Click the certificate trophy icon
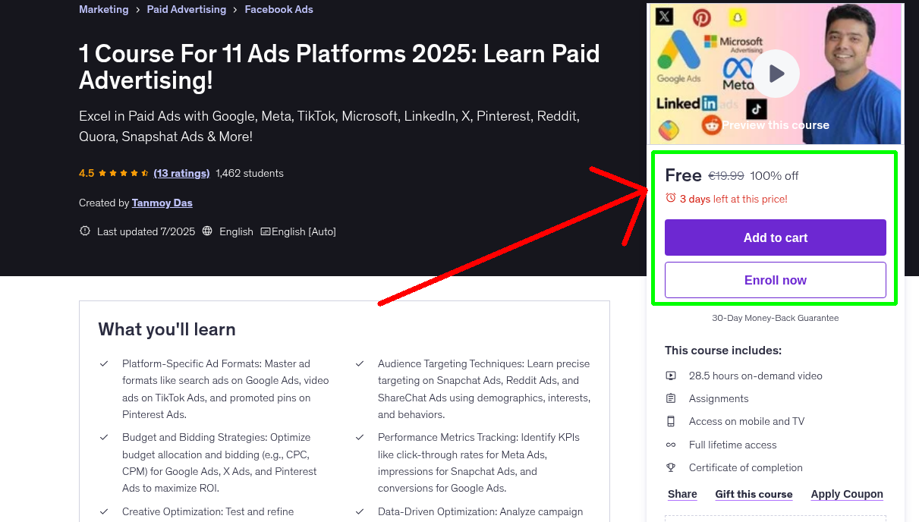Image resolution: width=919 pixels, height=522 pixels. [671, 467]
